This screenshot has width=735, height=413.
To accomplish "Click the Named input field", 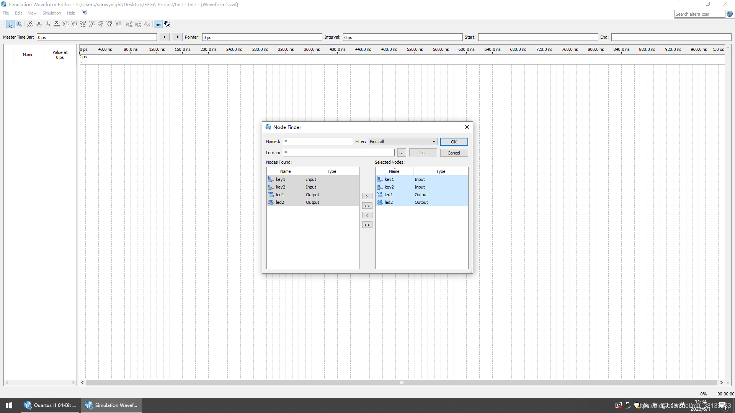I will (318, 141).
